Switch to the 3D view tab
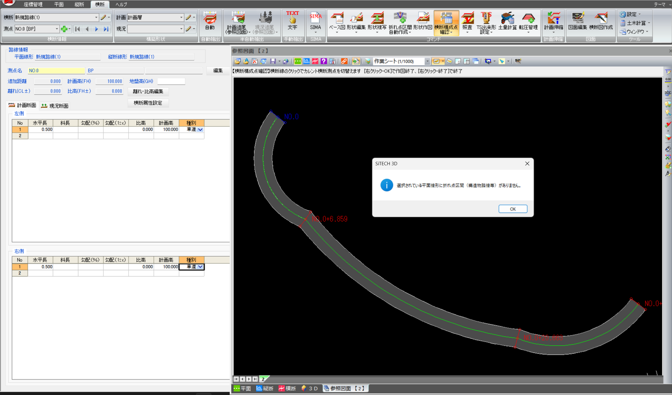672x395 pixels. [310, 388]
